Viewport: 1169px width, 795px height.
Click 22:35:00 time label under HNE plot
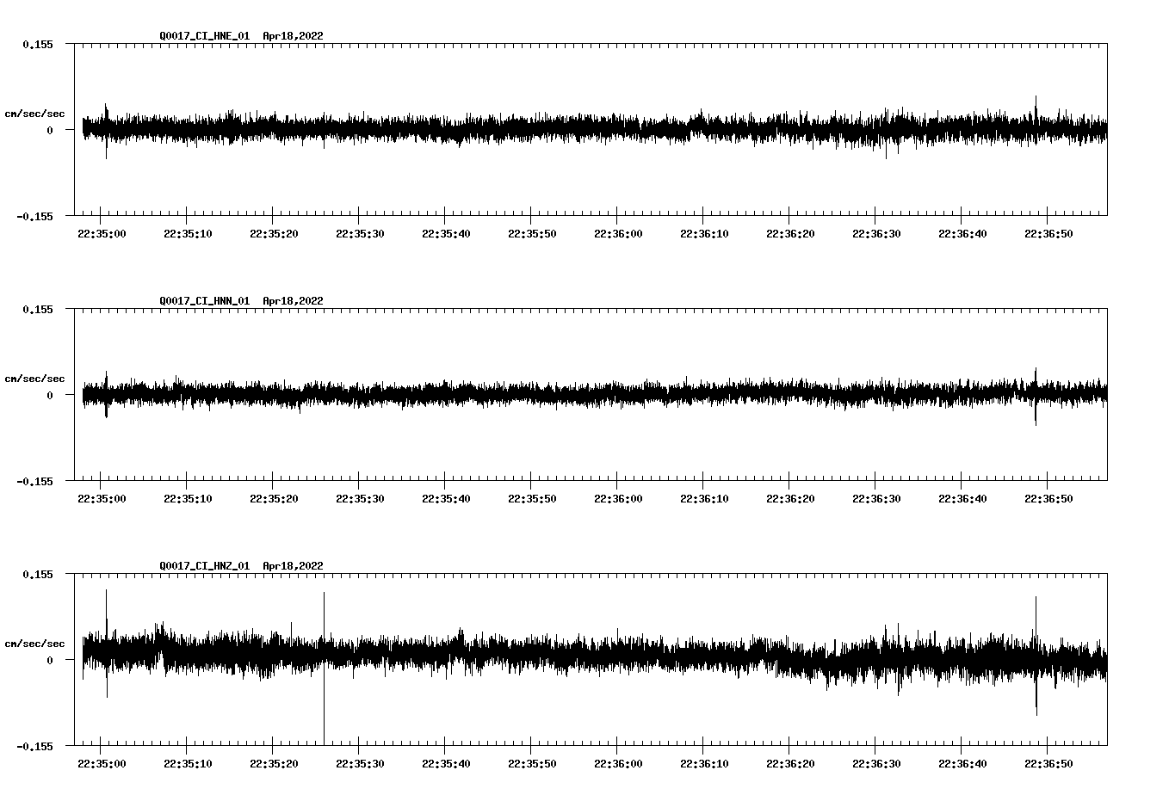(102, 233)
